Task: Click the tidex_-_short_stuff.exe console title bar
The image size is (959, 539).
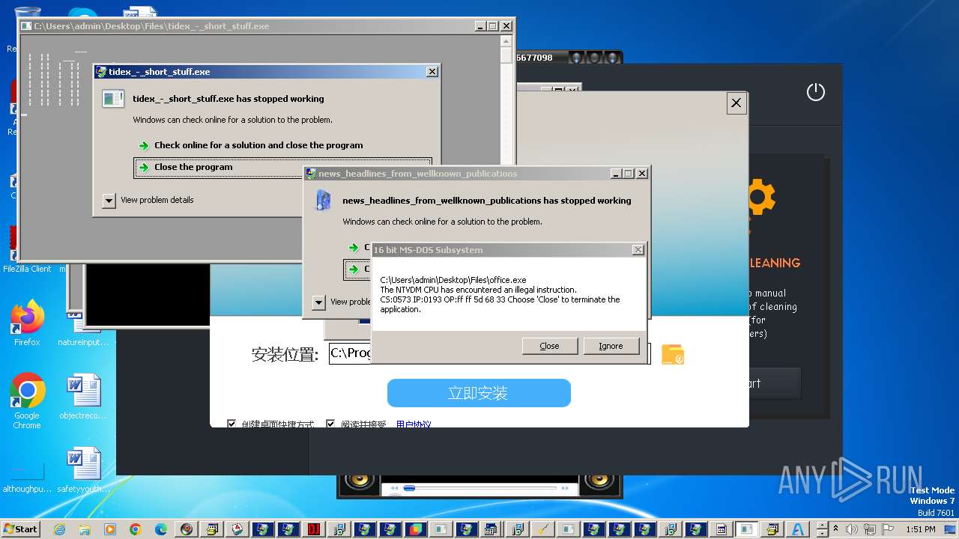Action: [x=247, y=26]
